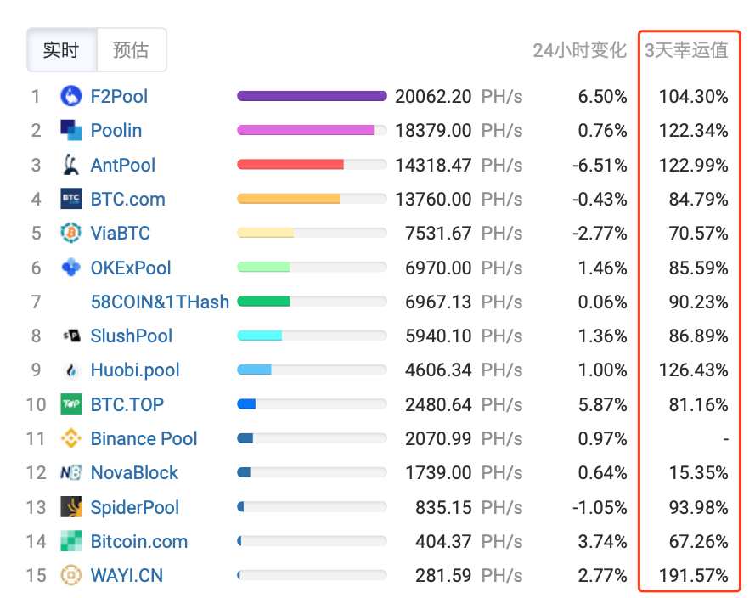Switch to the 预估 tab
The height and width of the screenshot is (598, 755).
tap(132, 49)
